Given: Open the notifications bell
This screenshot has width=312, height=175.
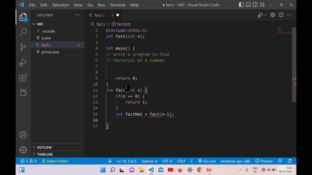Looking at the screenshot, I should pos(290,161).
